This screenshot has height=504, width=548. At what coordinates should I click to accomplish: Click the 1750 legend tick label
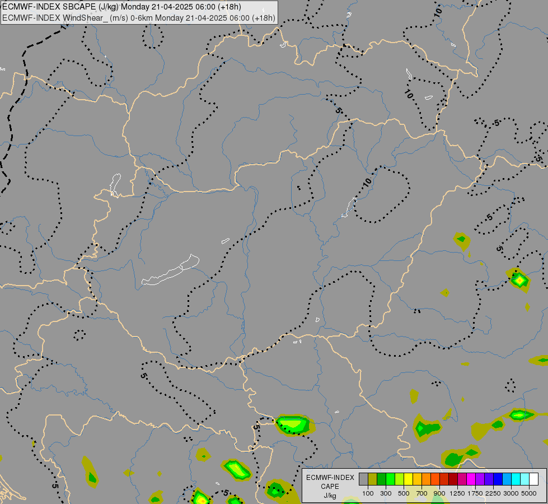tap(475, 493)
